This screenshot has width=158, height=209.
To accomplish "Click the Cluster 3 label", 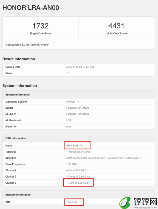I will pos(11,183).
